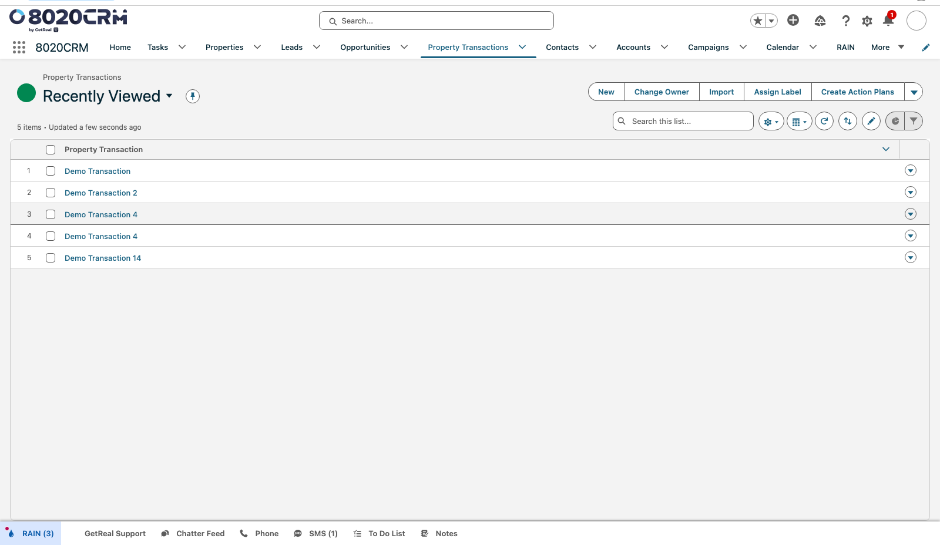940x545 pixels.
Task: Click the 8020CRM logo
Action: (x=68, y=19)
